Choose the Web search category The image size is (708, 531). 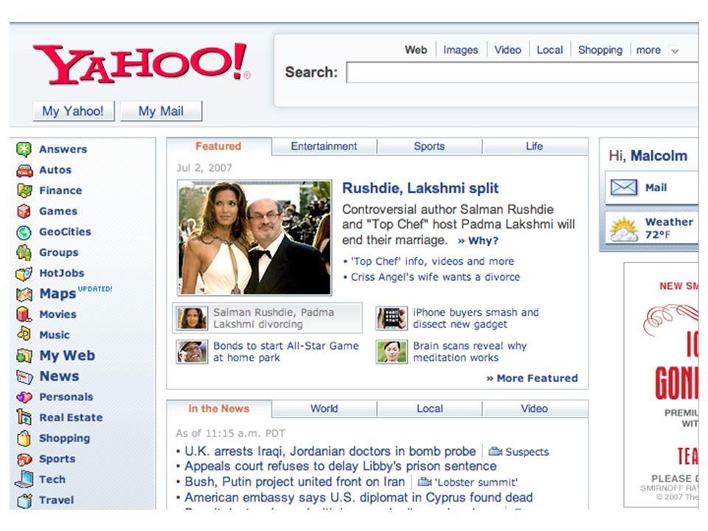416,49
